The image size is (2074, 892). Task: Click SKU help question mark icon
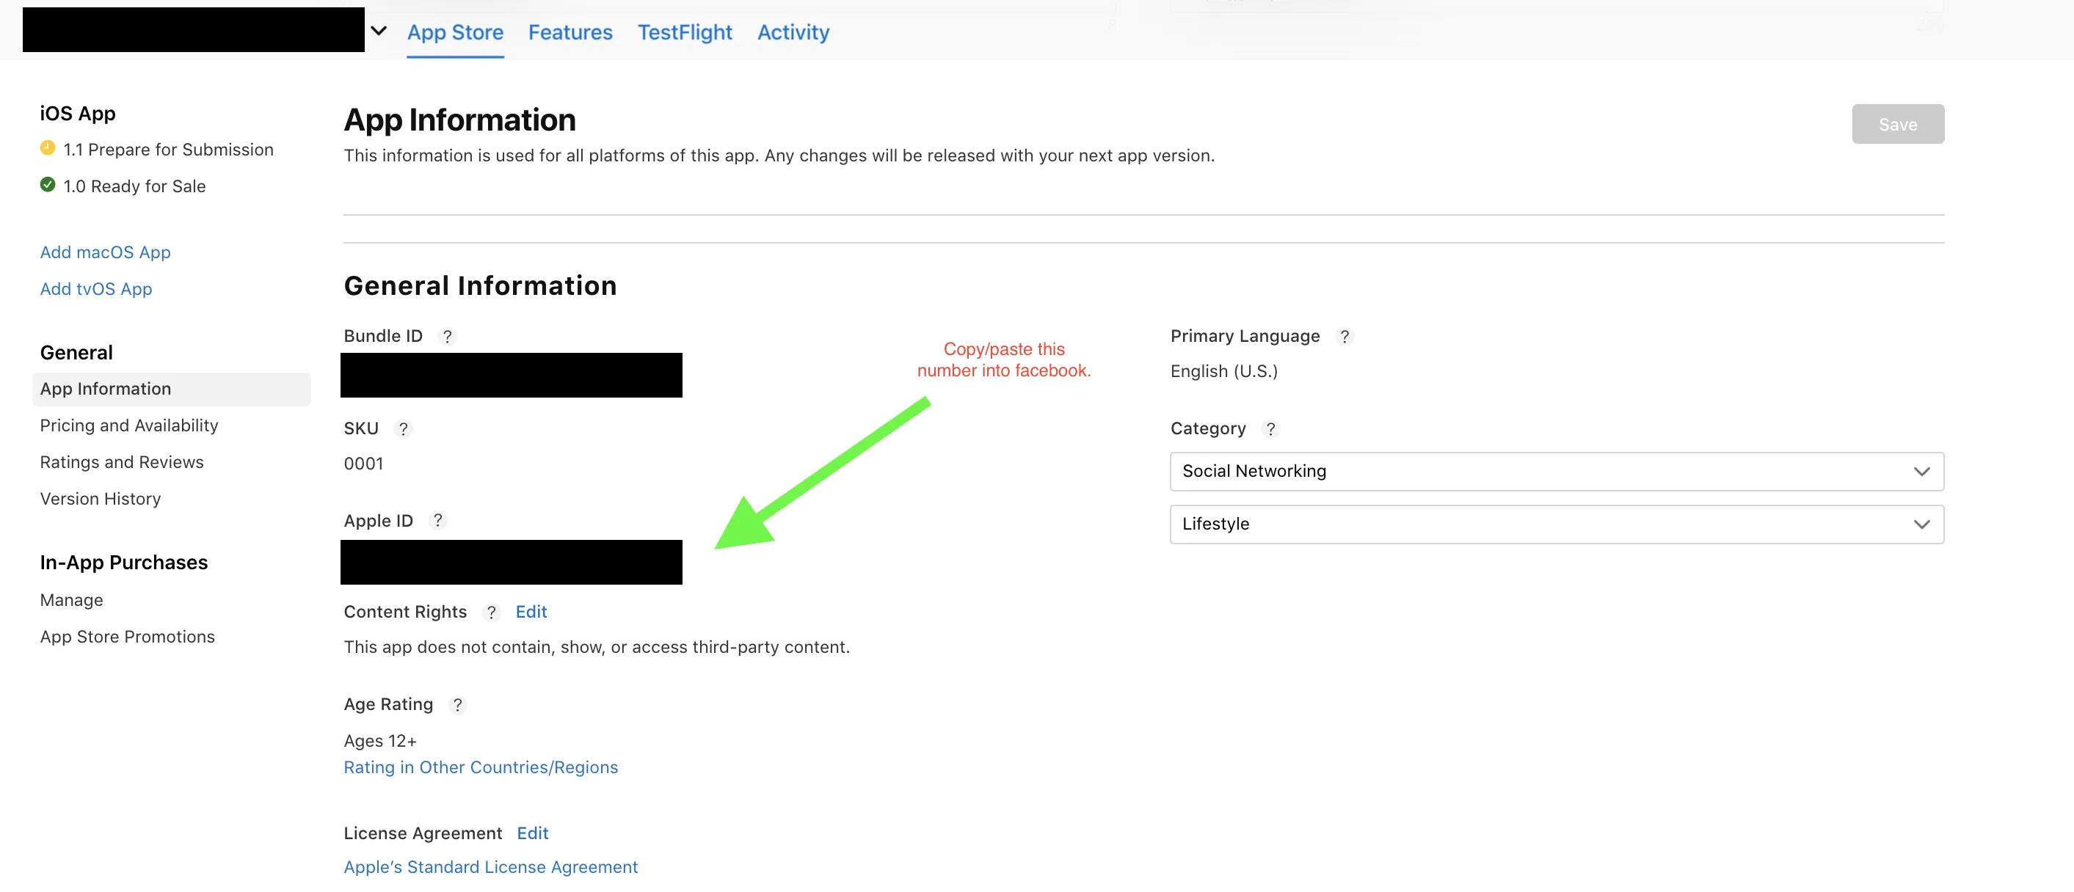(x=404, y=429)
